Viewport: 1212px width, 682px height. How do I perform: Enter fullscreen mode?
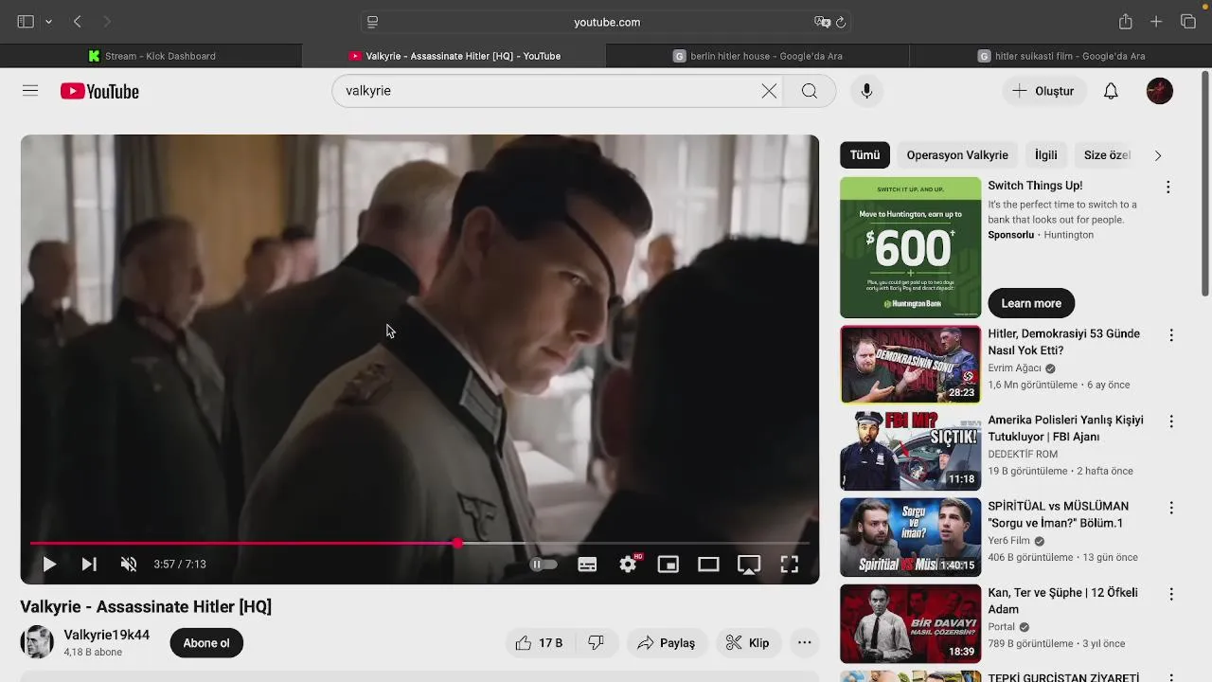[789, 565]
